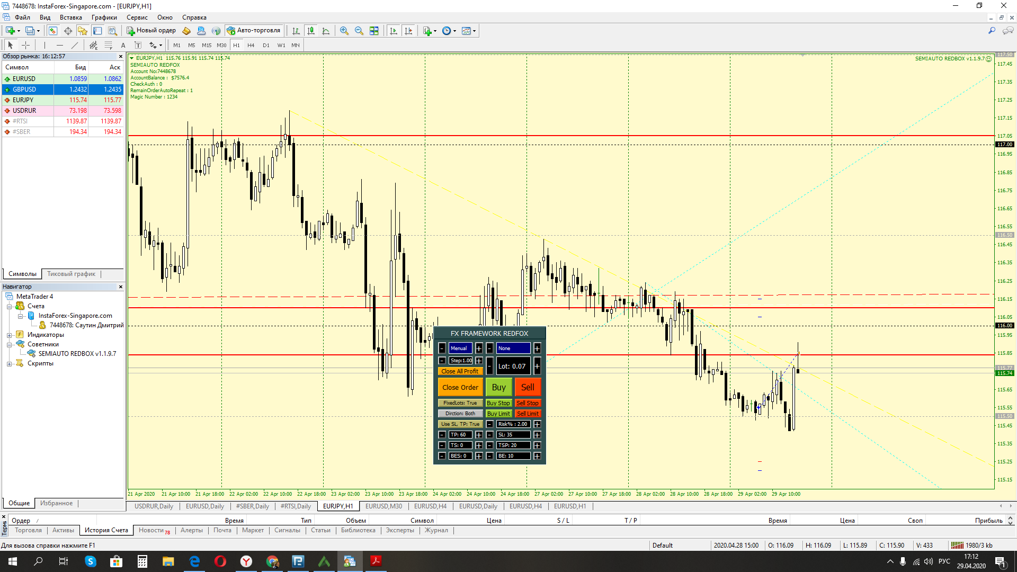Open the Новости terminal tab
Screen dimensions: 1017x572
coord(154,530)
